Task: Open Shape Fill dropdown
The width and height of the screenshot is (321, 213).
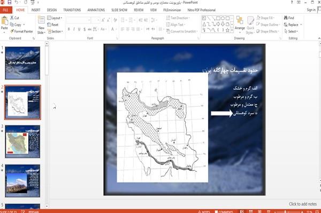Action: pos(265,18)
